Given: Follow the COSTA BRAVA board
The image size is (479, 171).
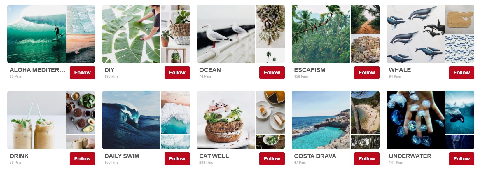Looking at the screenshot, I should (x=367, y=159).
